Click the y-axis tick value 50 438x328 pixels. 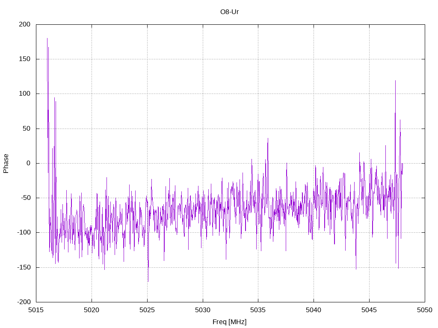(27, 128)
